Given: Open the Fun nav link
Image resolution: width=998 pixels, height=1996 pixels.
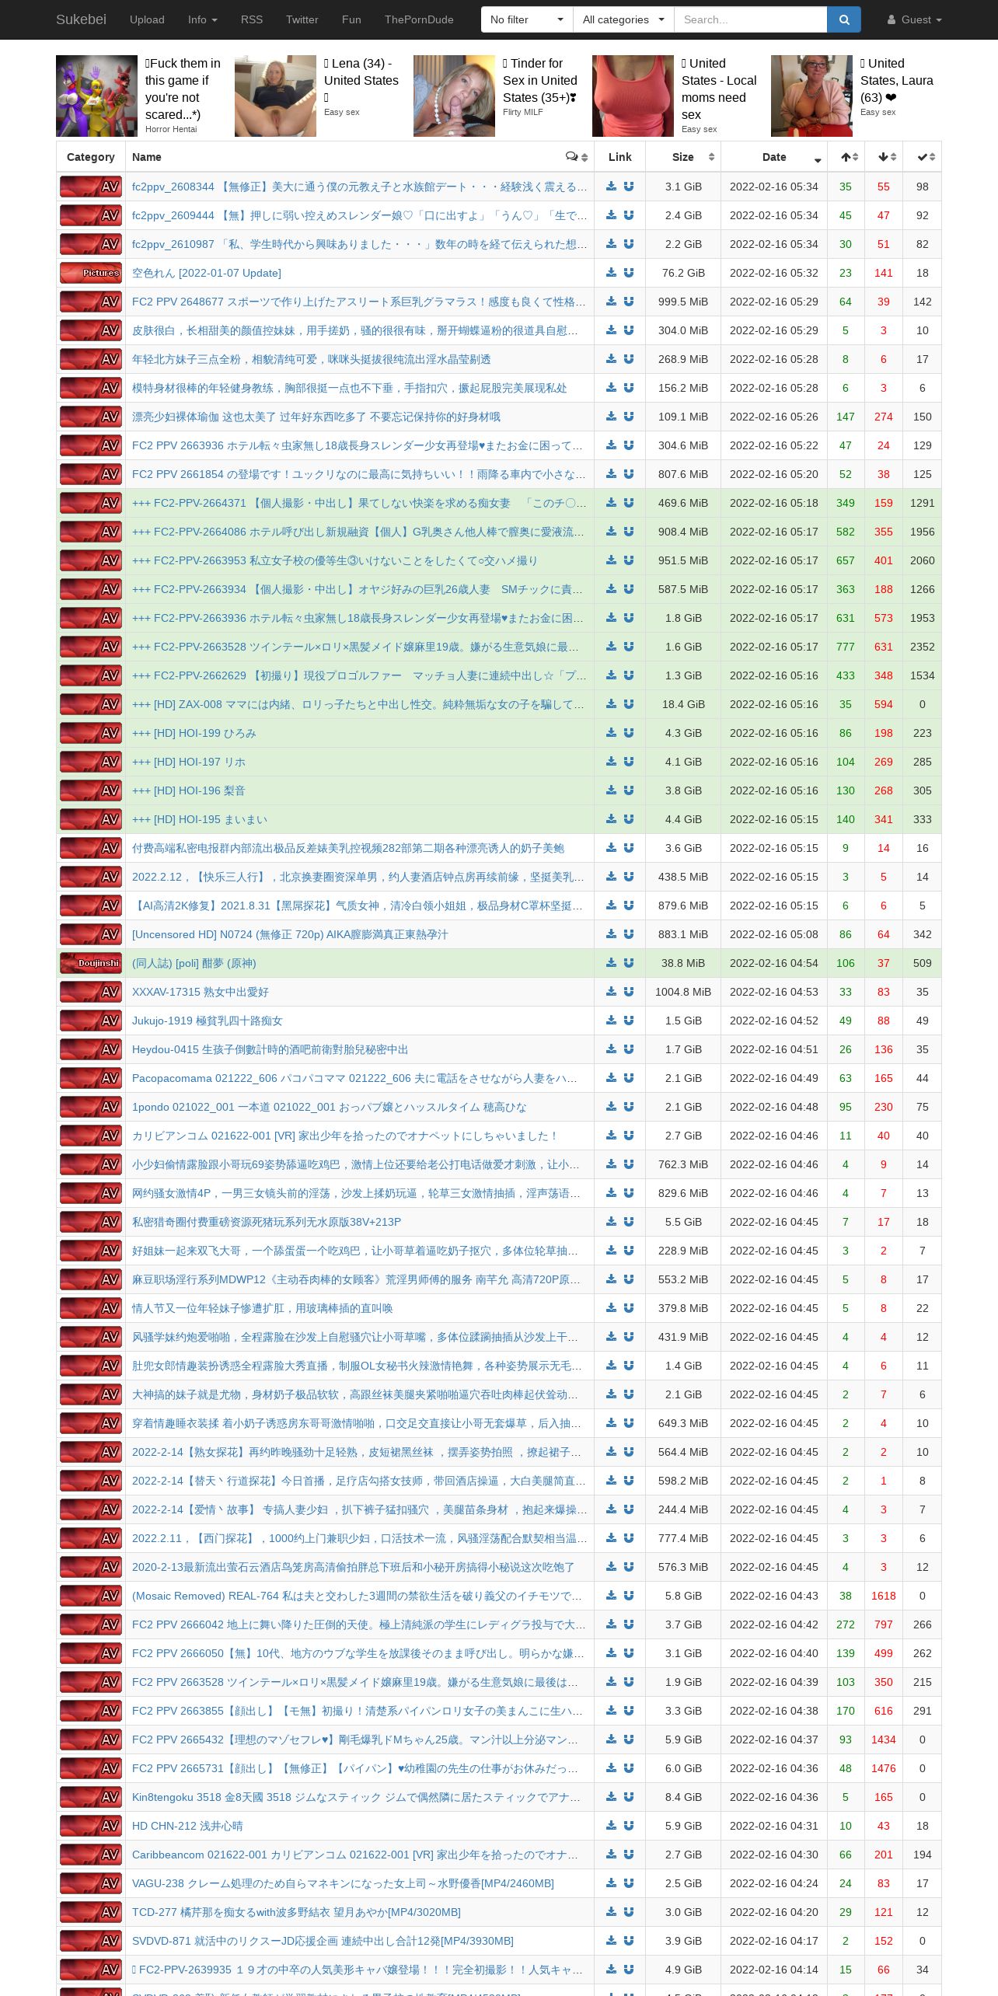Looking at the screenshot, I should (351, 19).
